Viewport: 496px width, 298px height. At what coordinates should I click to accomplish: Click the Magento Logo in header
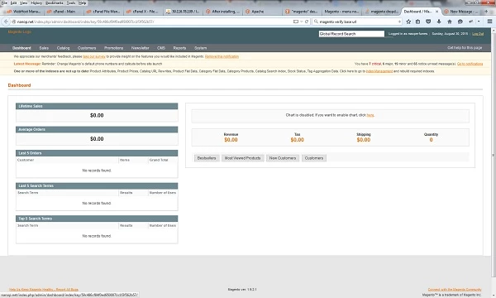coord(20,31)
